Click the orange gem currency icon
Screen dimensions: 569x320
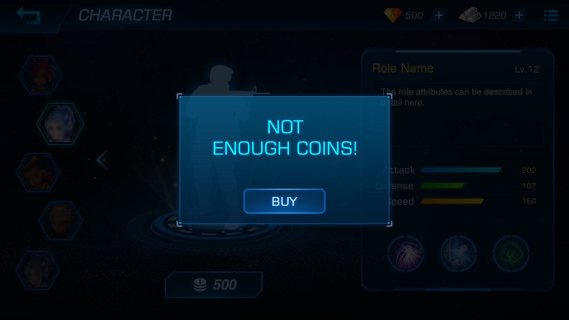pyautogui.click(x=393, y=15)
